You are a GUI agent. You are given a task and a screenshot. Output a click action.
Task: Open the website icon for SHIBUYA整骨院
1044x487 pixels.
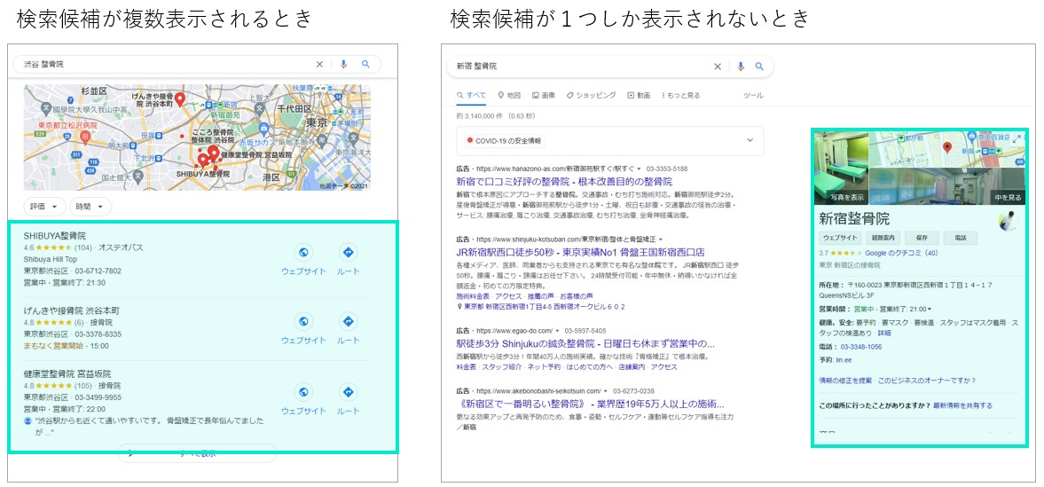tap(303, 253)
